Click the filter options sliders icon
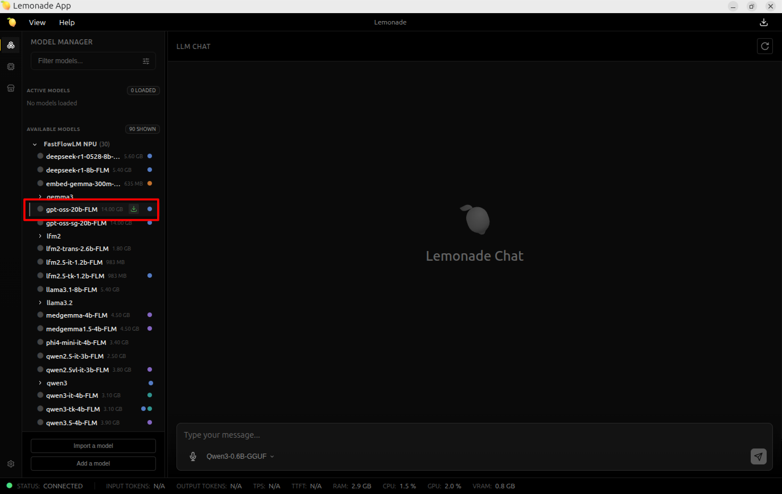Screen dimensions: 782x494 [146, 61]
